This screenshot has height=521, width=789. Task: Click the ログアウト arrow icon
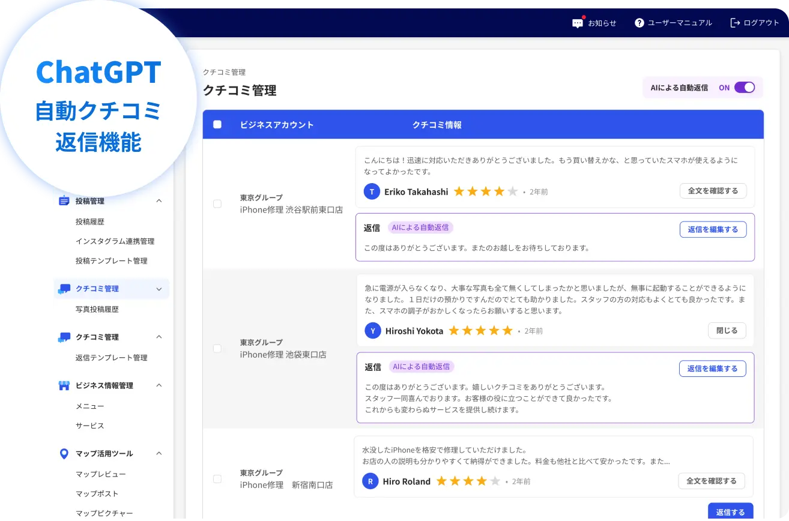(734, 22)
